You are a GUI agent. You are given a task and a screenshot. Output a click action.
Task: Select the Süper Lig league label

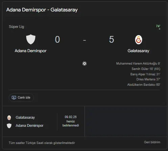pos(17,27)
